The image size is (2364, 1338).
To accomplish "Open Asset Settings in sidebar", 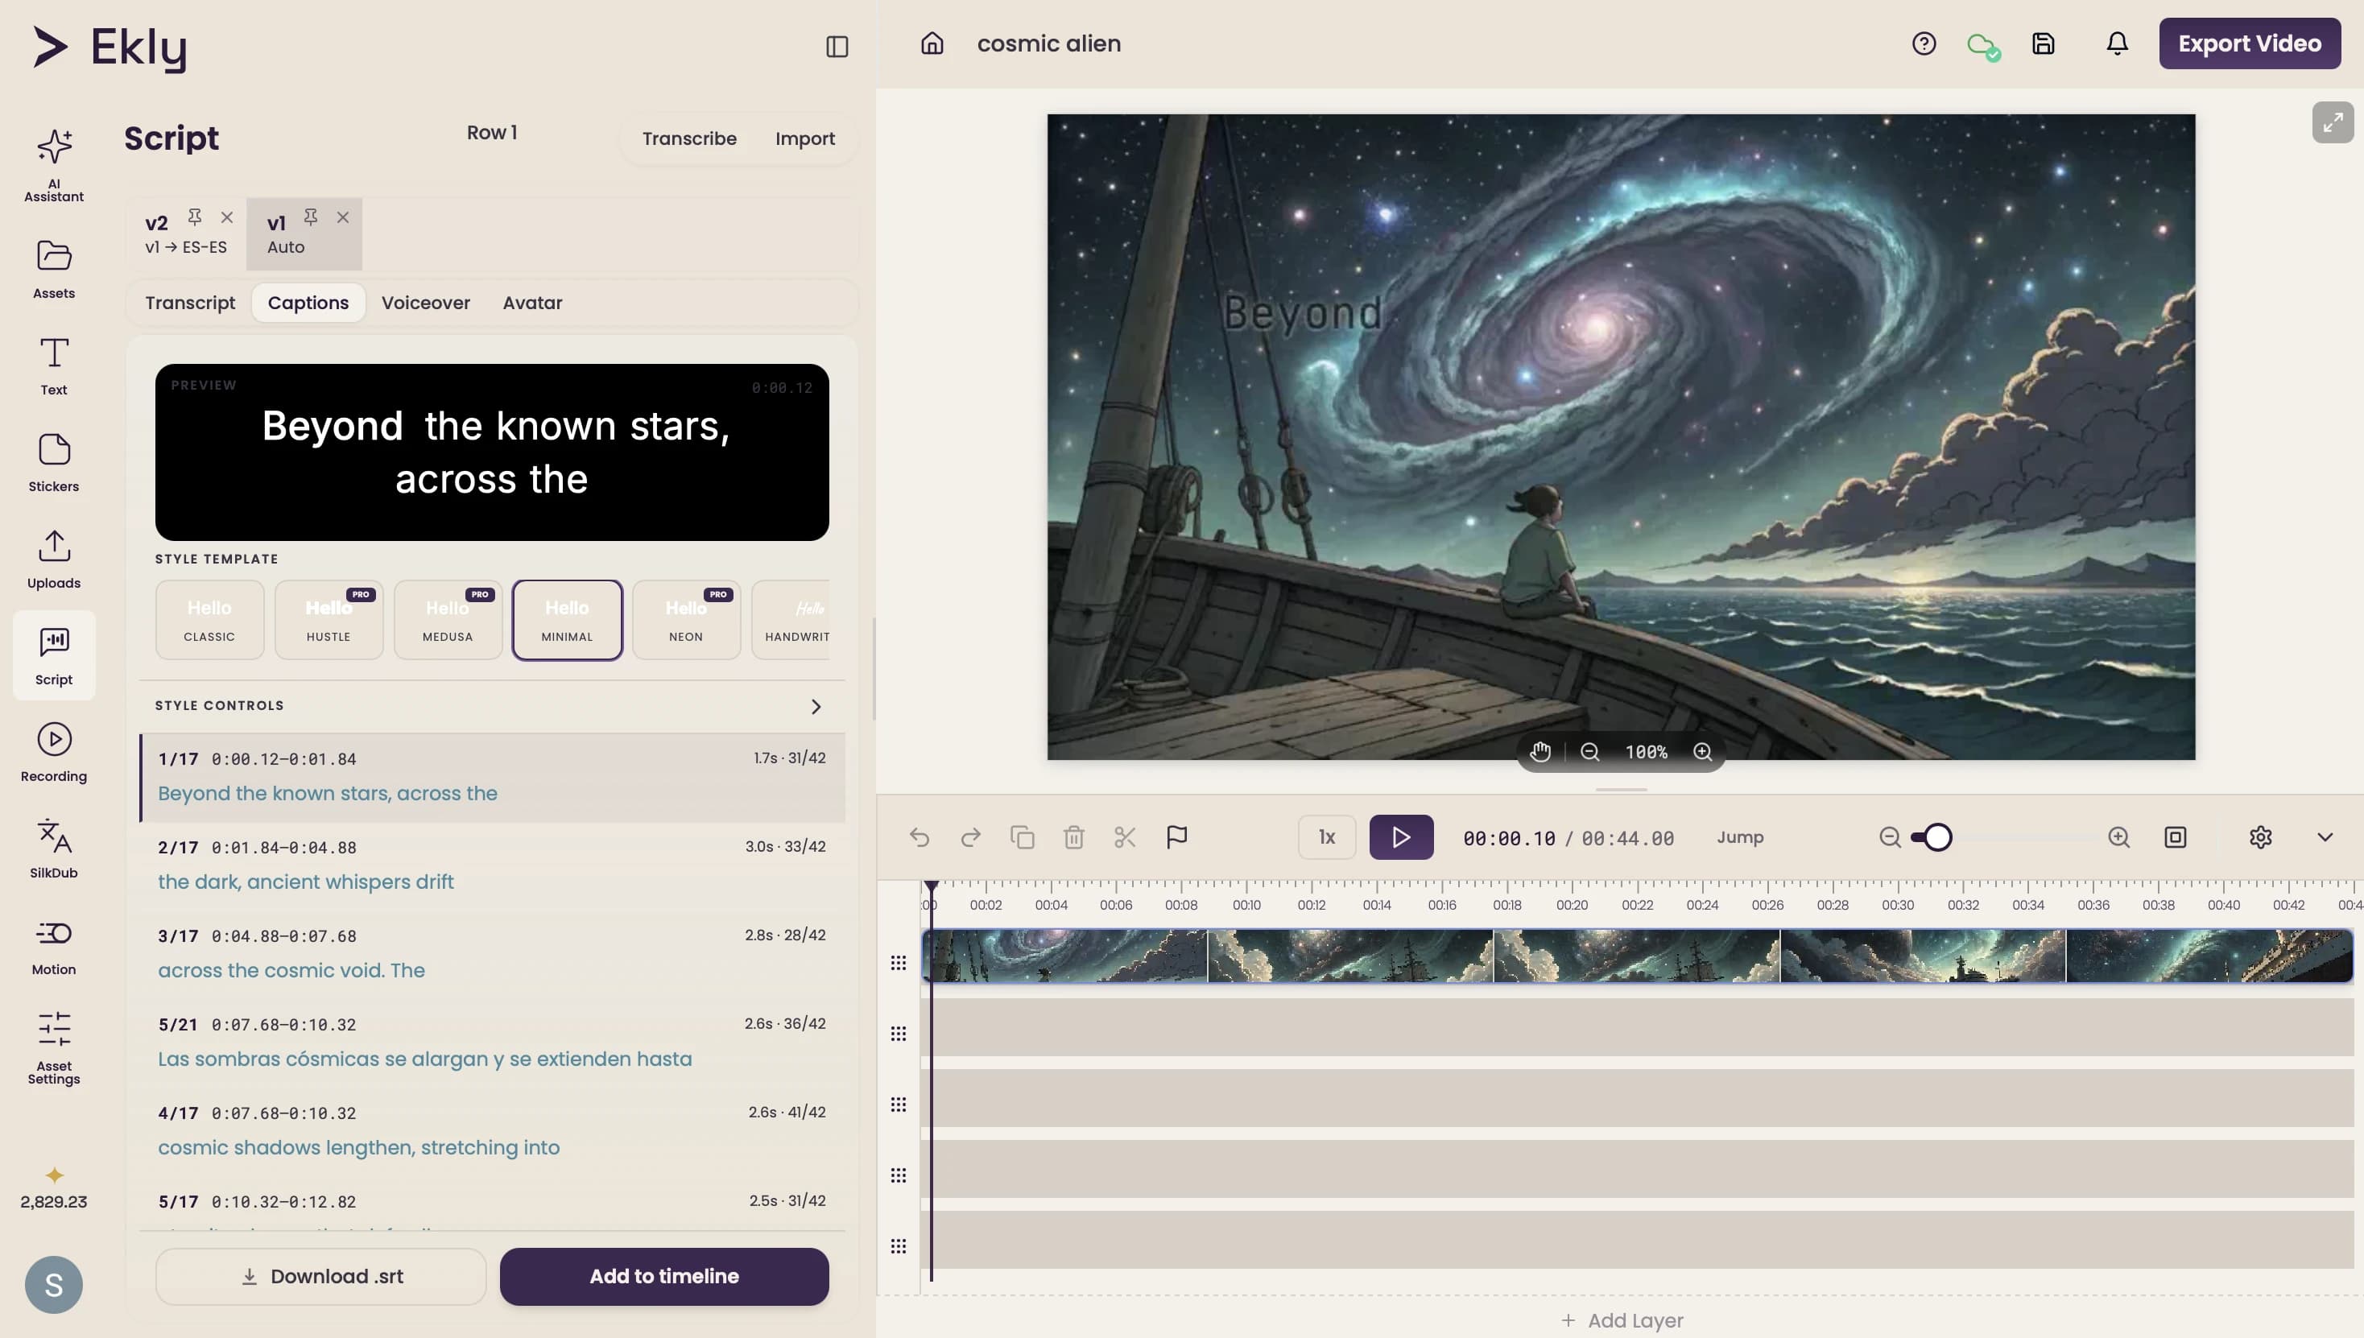I will tap(53, 1047).
